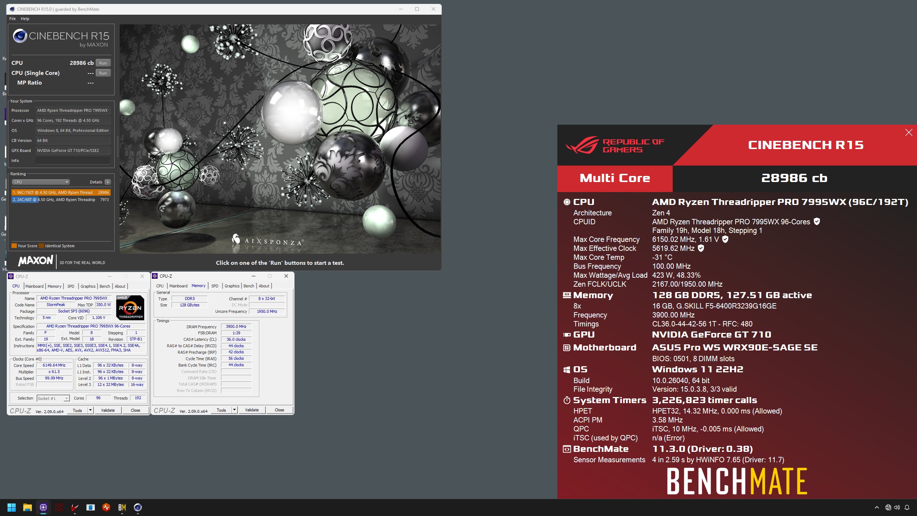Click the CPU chip icon in BenchMate
This screenshot has height=516, width=917.
tap(567, 202)
